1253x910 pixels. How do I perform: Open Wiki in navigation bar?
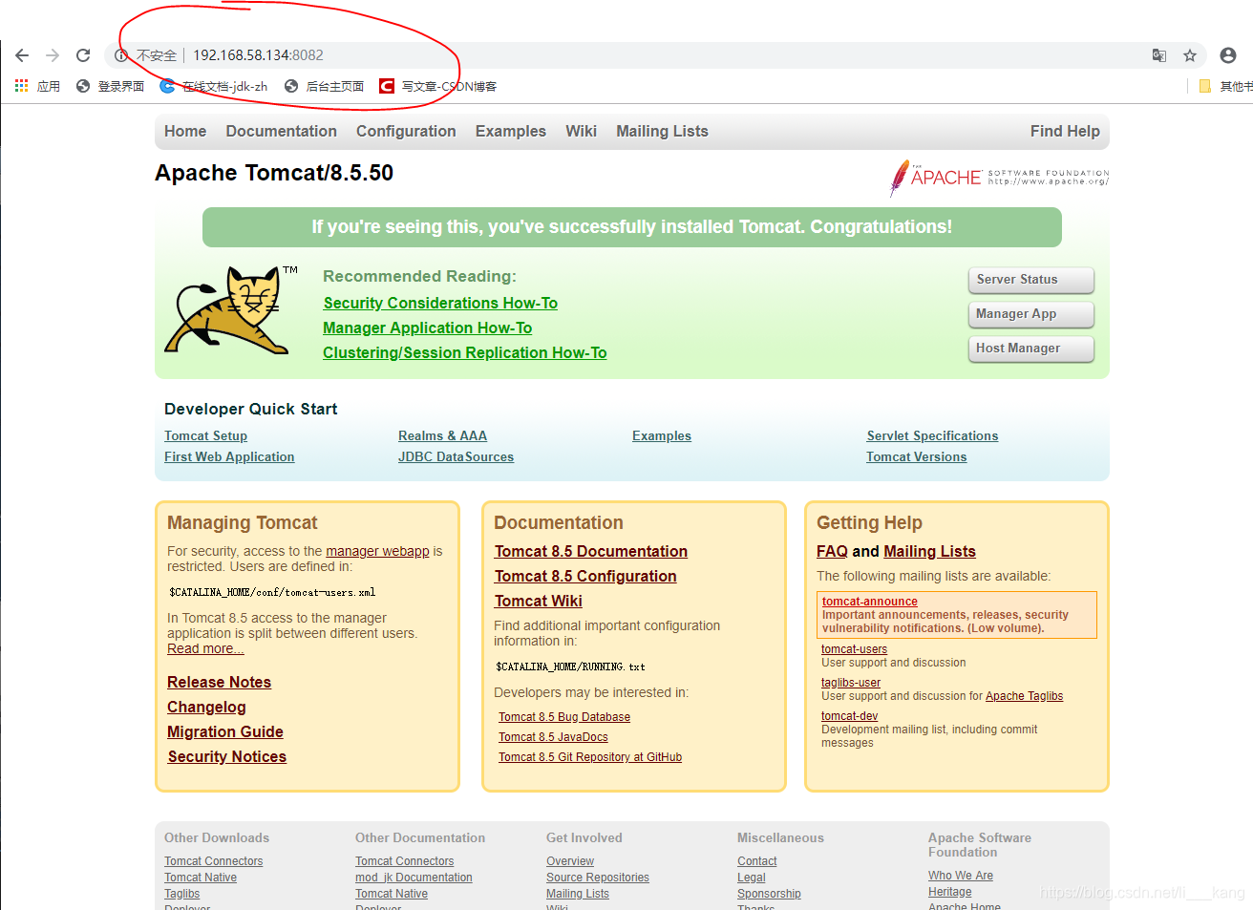point(581,132)
